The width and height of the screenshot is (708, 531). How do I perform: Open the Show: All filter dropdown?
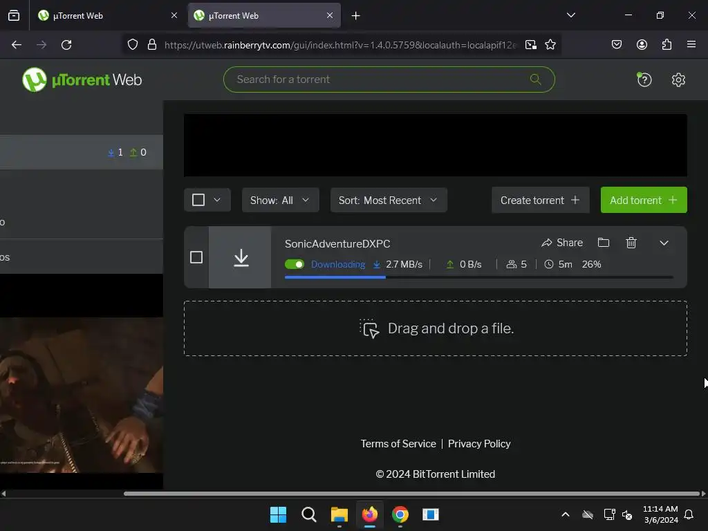pos(281,200)
